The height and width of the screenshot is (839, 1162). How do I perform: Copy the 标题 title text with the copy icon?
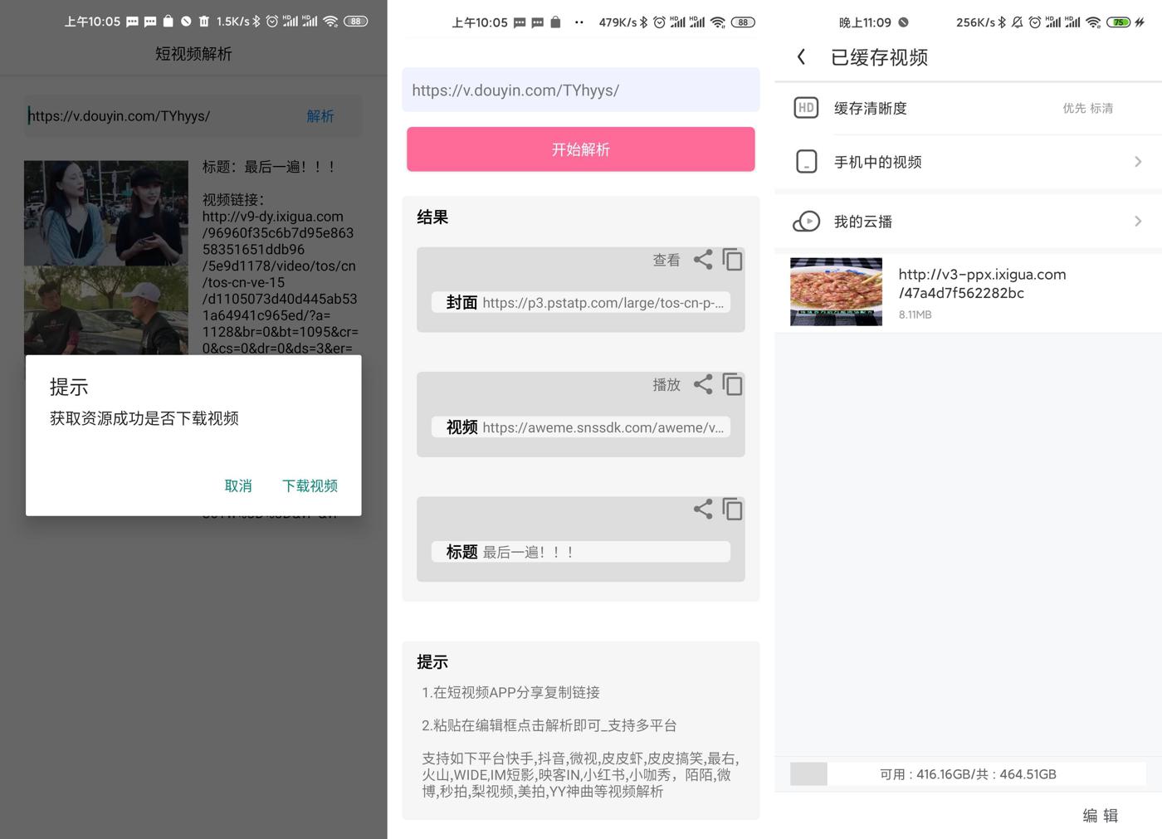pos(732,509)
